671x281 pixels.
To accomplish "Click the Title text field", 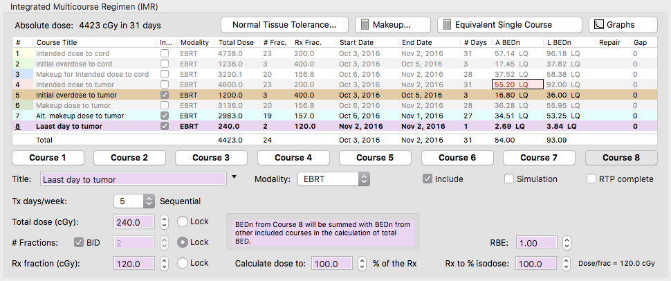I will [x=133, y=179].
